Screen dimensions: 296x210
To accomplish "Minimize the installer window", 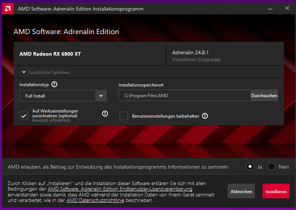I will 270,9.
